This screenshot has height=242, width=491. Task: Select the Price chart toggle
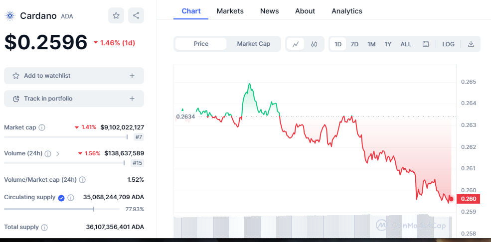click(201, 44)
